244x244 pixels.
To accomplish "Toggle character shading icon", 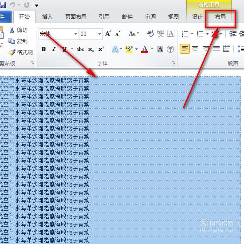I will point(160,49).
